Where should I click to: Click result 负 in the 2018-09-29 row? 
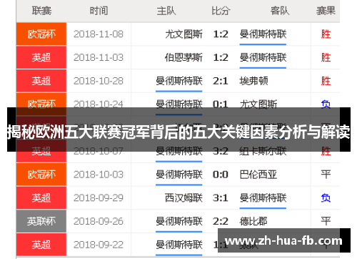click(x=326, y=198)
